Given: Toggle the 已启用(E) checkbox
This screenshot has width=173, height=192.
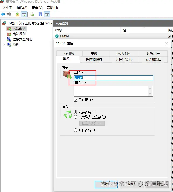Looking at the screenshot, I should click(x=76, y=100).
